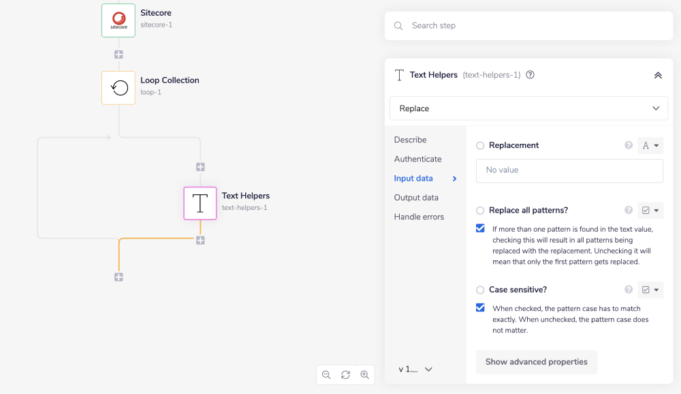Collapse the Text Helpers properties panel

click(658, 75)
